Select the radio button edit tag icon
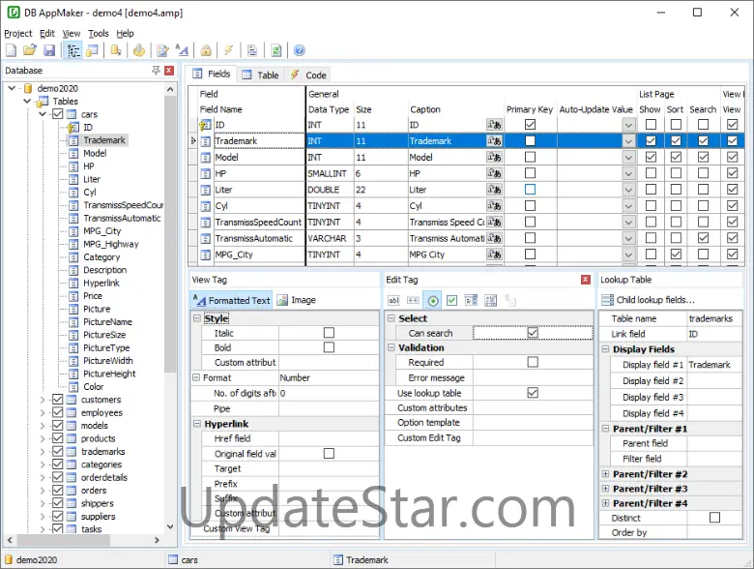The image size is (754, 569). 433,300
